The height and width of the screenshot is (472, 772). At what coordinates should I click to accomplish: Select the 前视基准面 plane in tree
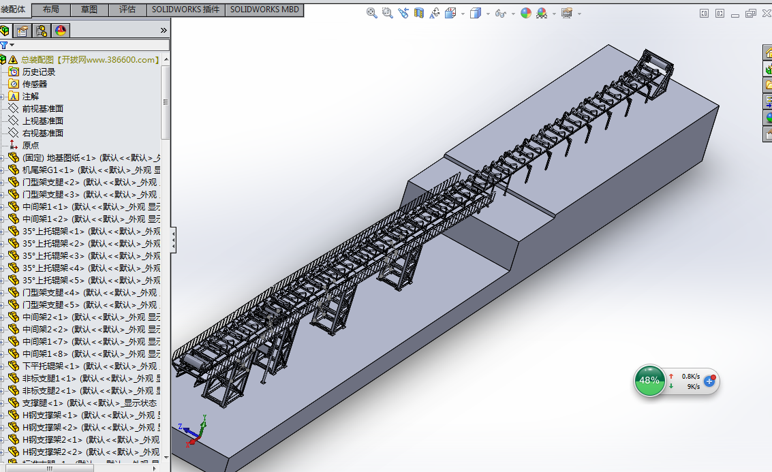42,109
